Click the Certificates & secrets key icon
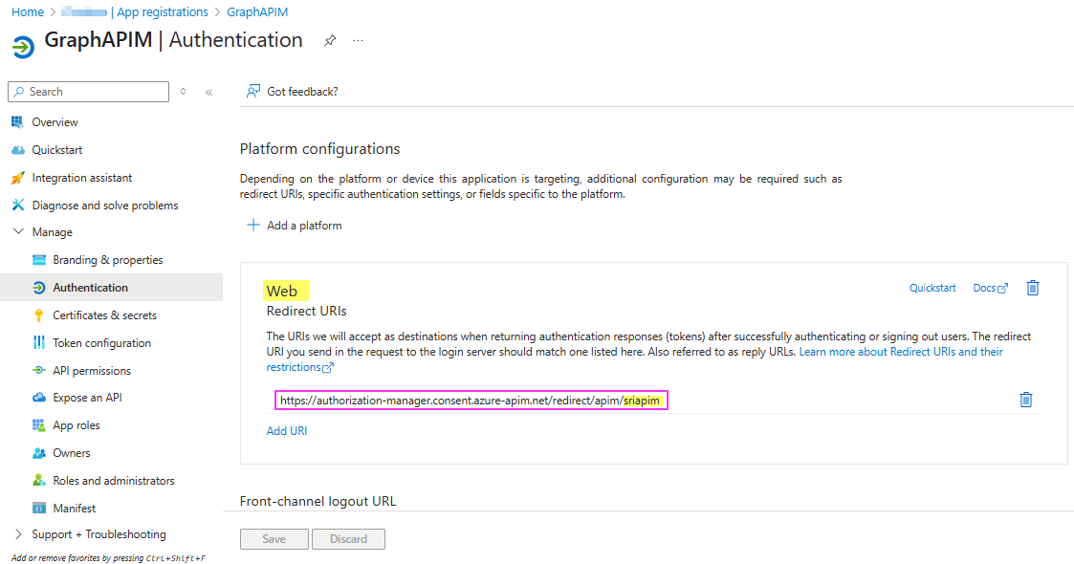The image size is (1074, 564). 39,315
